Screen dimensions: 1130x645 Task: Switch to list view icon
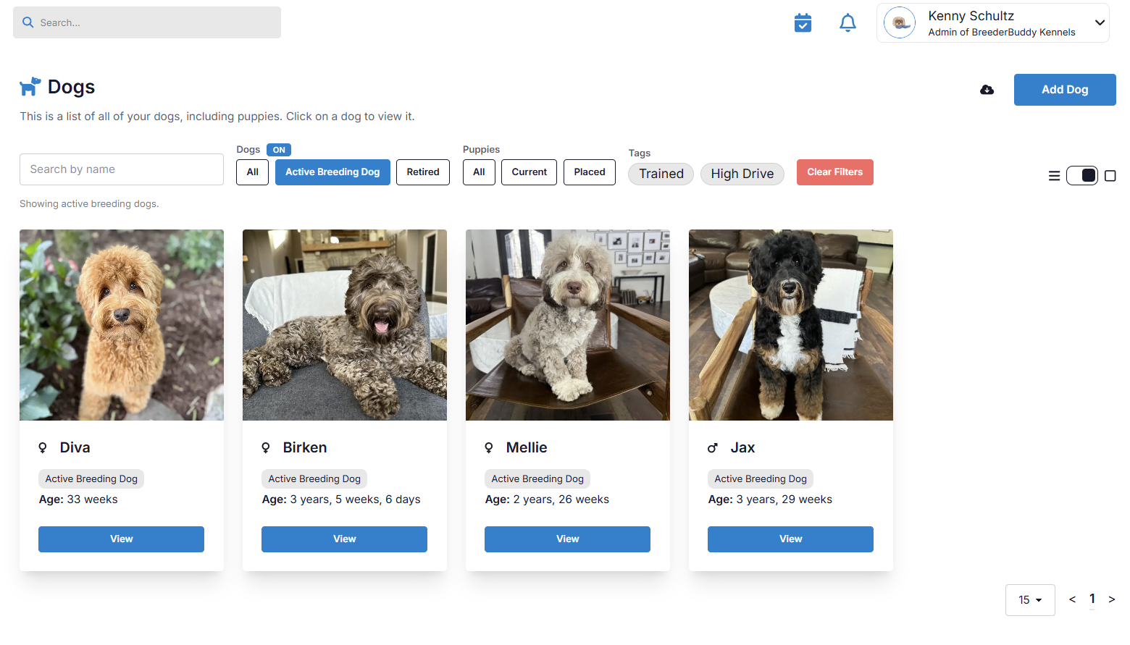1054,176
